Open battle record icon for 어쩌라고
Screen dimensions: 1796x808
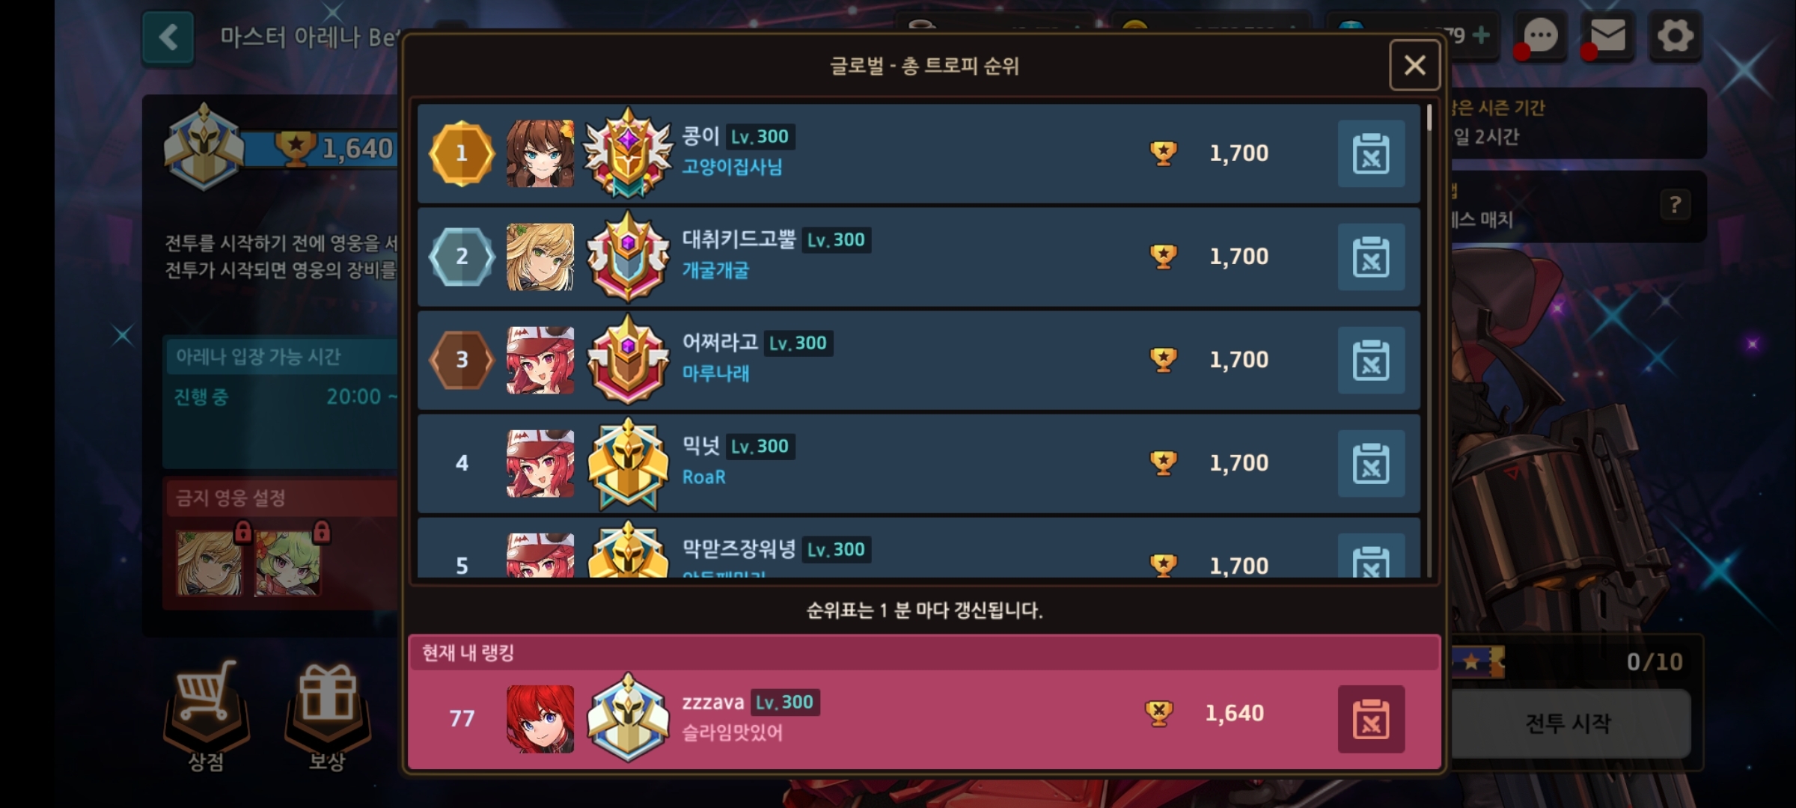1371,360
